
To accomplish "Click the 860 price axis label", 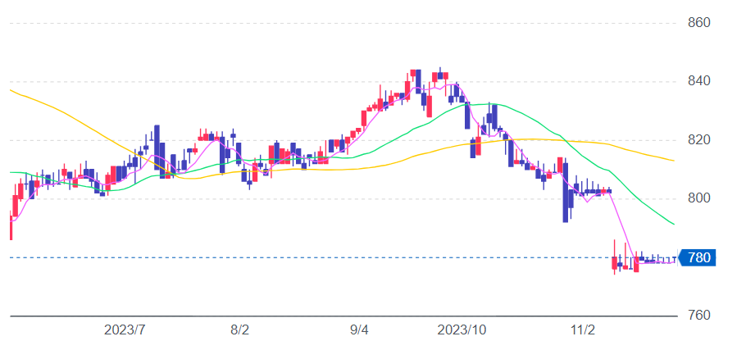I will (699, 23).
